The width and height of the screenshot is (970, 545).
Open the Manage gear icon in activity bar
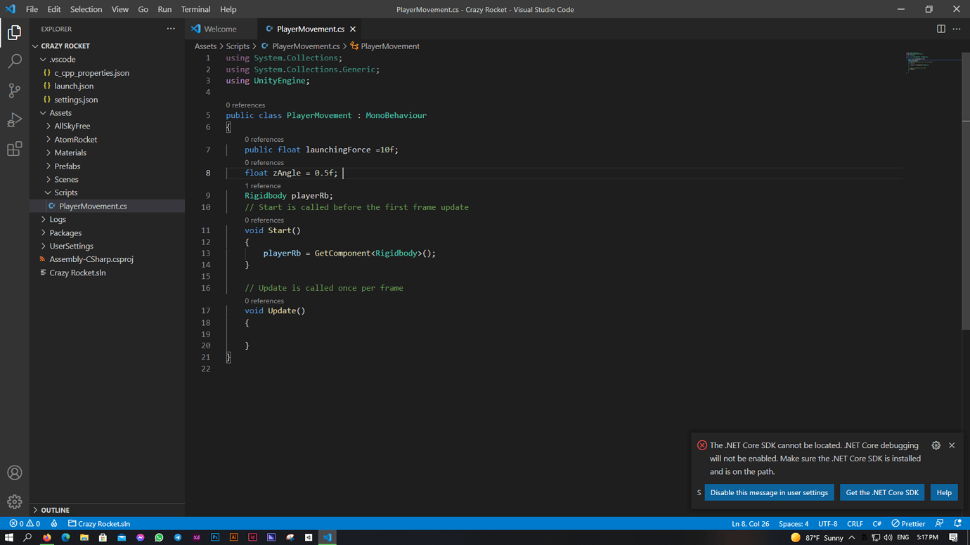point(14,501)
